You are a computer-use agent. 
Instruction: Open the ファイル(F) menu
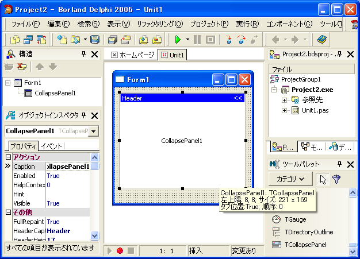25,24
